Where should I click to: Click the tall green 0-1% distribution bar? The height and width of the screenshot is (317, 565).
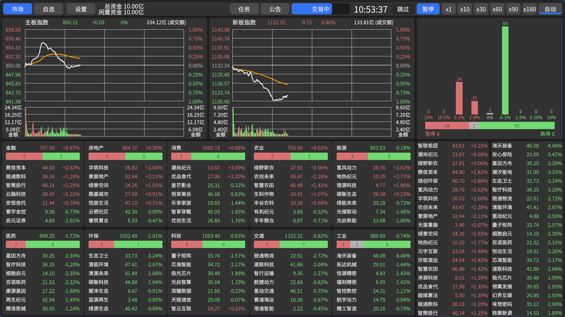(505, 70)
